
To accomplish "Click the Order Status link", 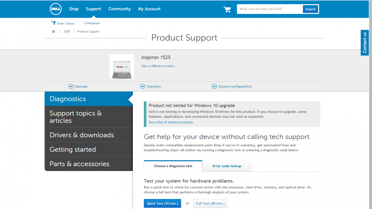I will point(65,24).
